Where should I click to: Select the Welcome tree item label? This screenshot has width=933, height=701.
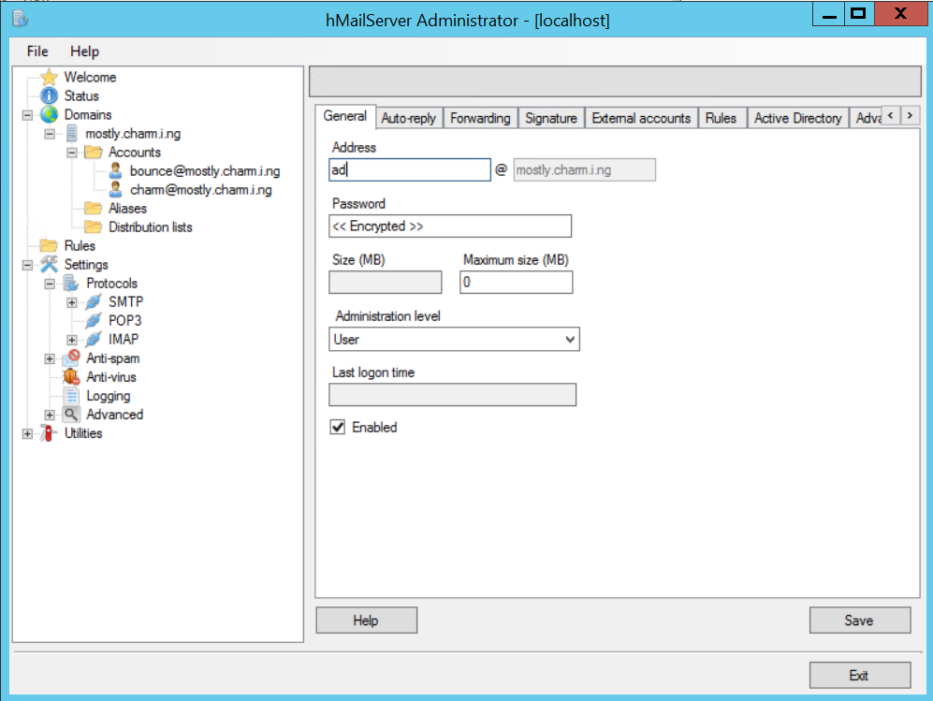point(90,77)
